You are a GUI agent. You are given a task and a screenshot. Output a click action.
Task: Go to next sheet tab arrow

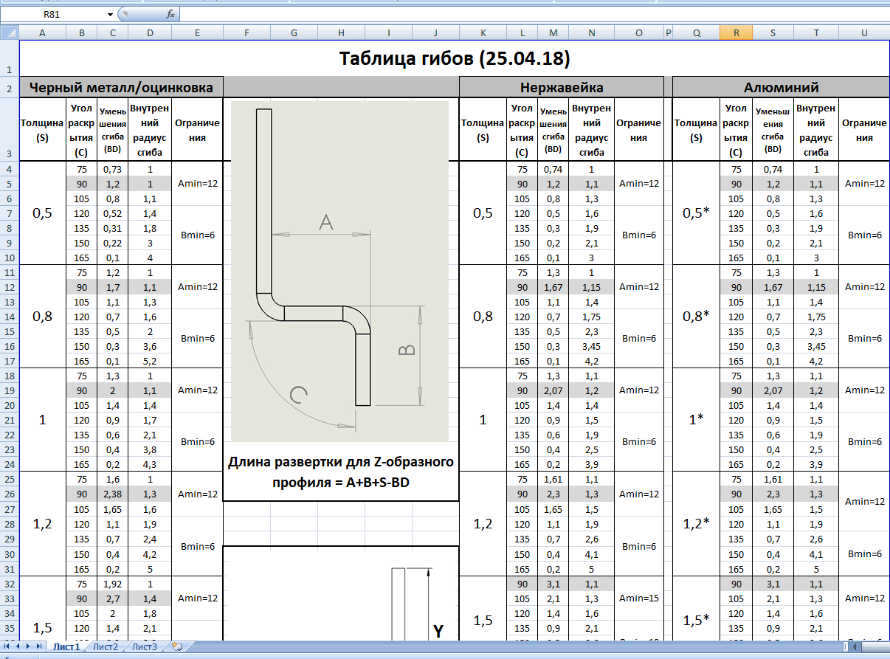pyautogui.click(x=30, y=646)
